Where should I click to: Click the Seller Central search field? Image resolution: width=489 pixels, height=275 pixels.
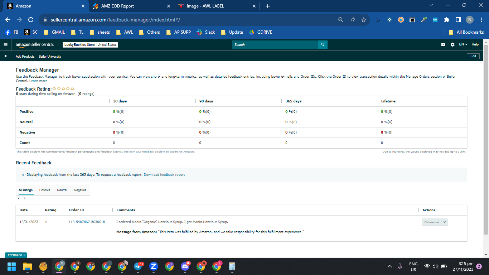tap(275, 45)
